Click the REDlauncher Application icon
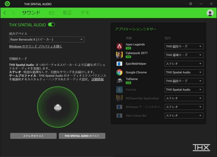217x157 pixels. tap(119, 98)
